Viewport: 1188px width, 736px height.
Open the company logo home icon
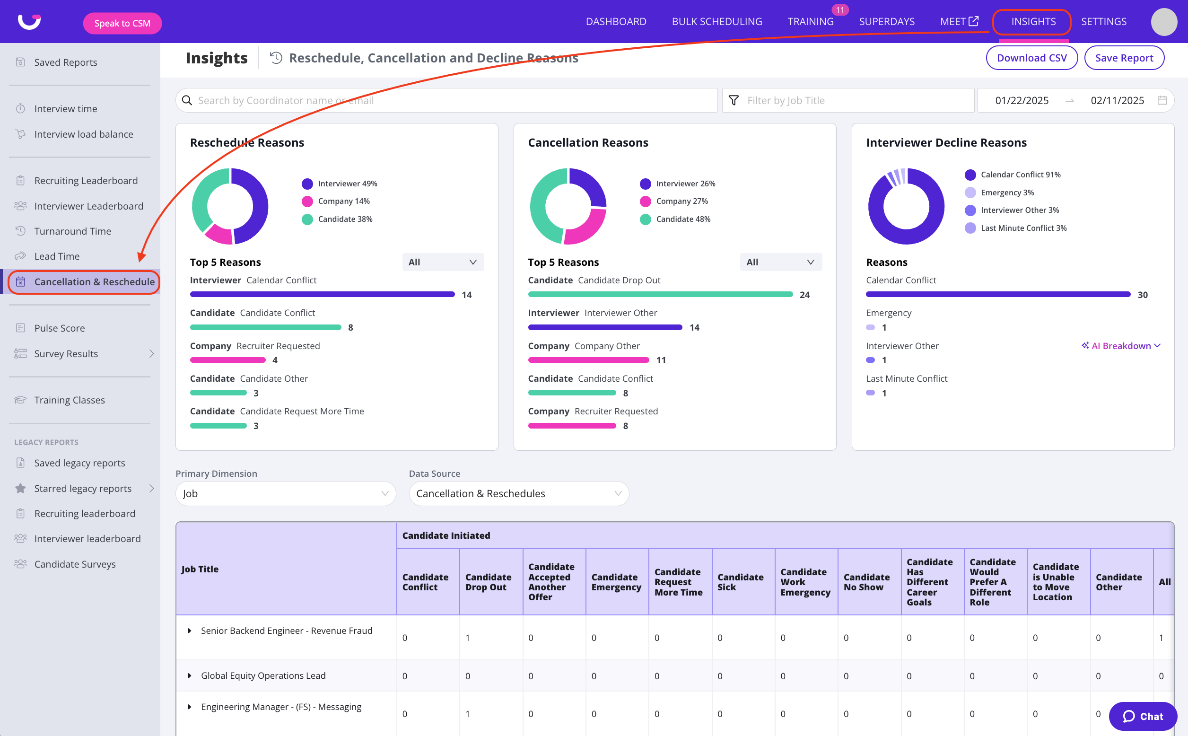tap(29, 21)
